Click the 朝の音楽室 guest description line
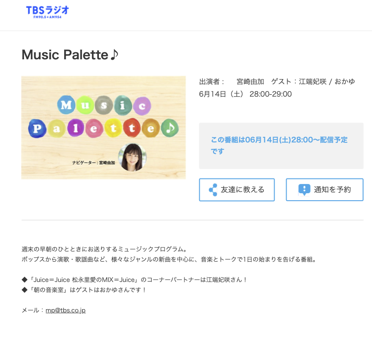This screenshot has height=337, width=372. point(84,290)
